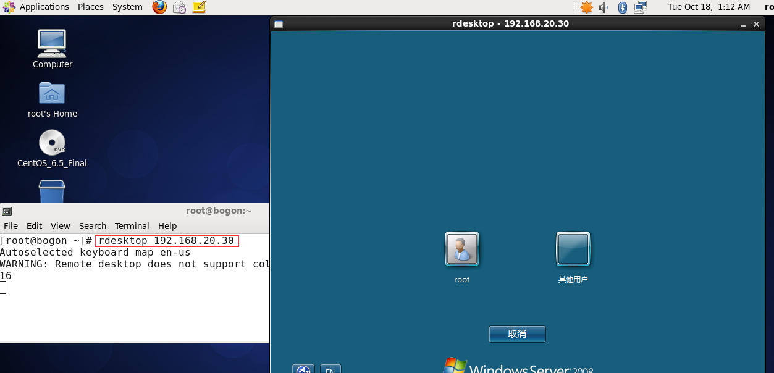Click the 取消 cancel button
This screenshot has width=774, height=373.
point(517,334)
